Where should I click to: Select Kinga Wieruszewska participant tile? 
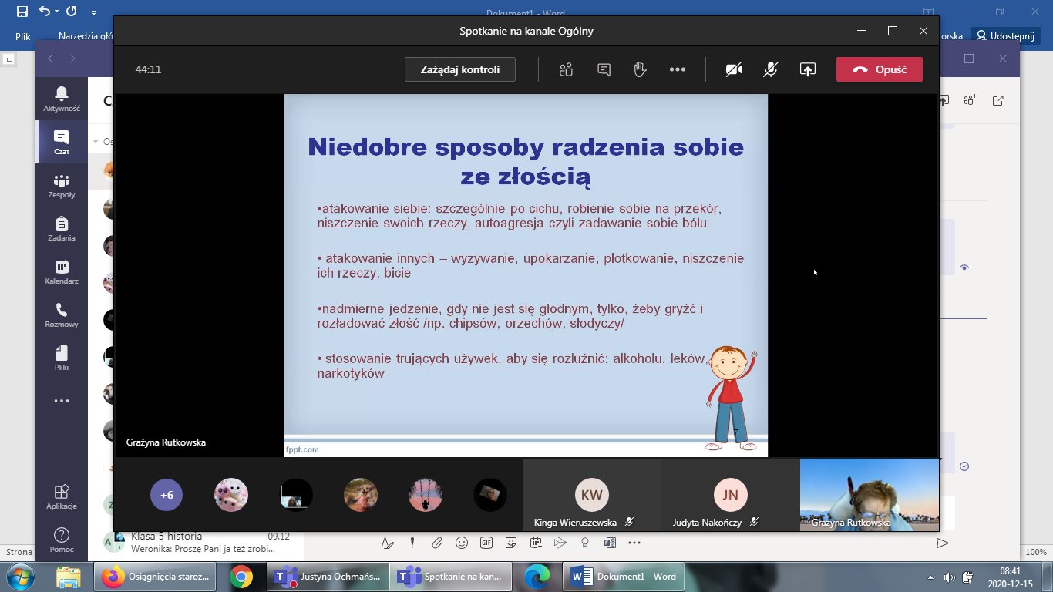tap(591, 496)
